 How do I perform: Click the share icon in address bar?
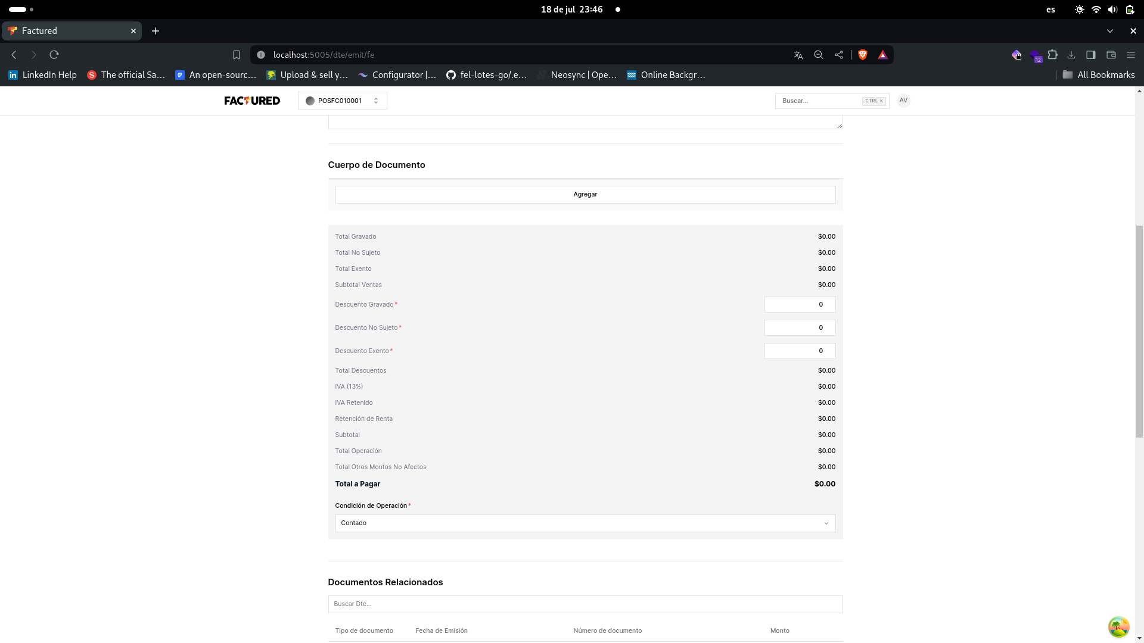[839, 55]
